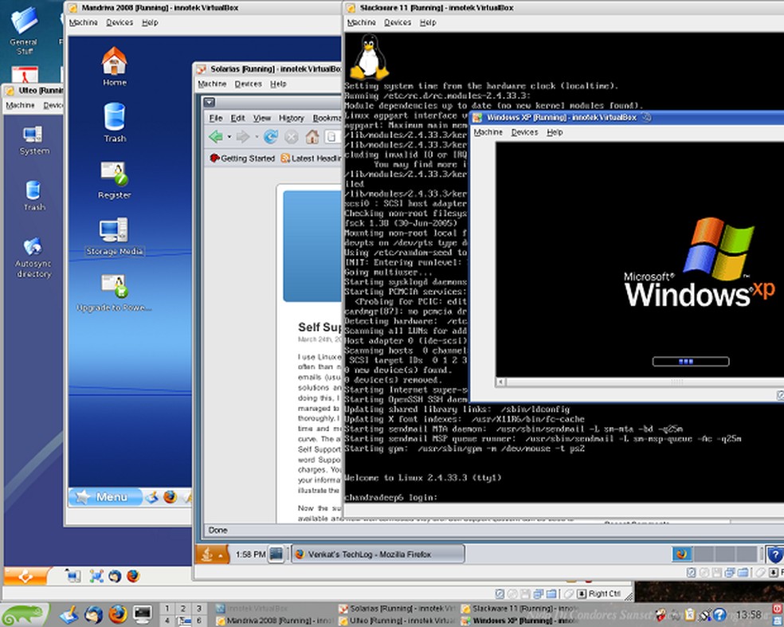Open the Forward button dropdown arrow in Firefox
The width and height of the screenshot is (784, 627).
click(x=256, y=135)
